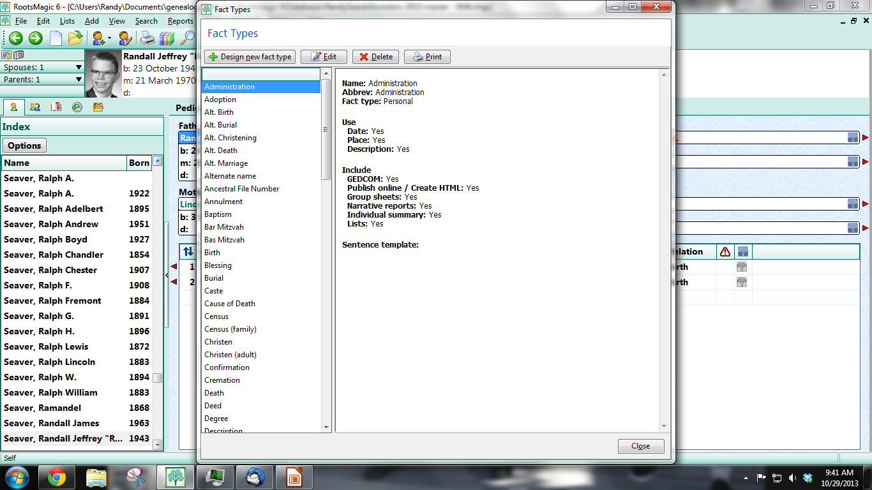Expand the Spouses dropdown

point(79,66)
